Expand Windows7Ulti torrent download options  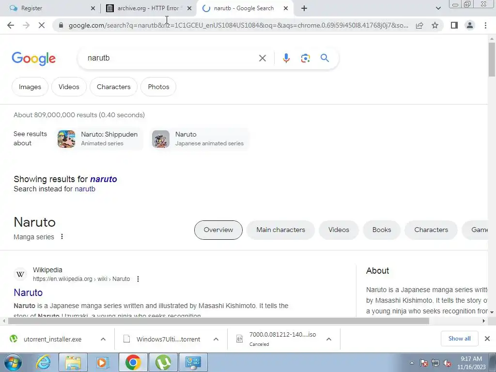tap(216, 339)
